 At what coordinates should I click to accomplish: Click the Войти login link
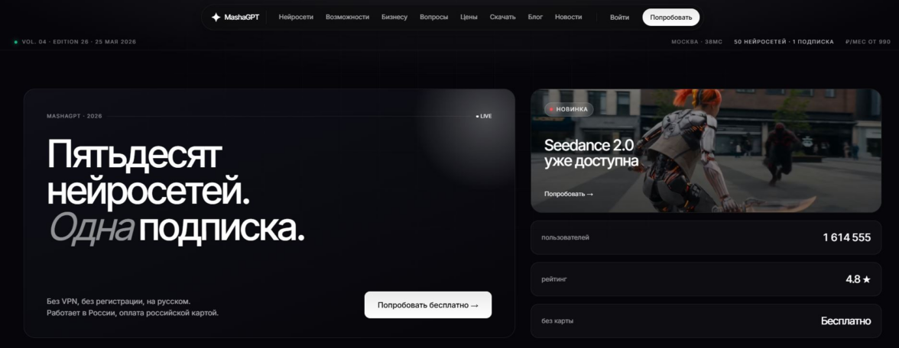point(619,17)
